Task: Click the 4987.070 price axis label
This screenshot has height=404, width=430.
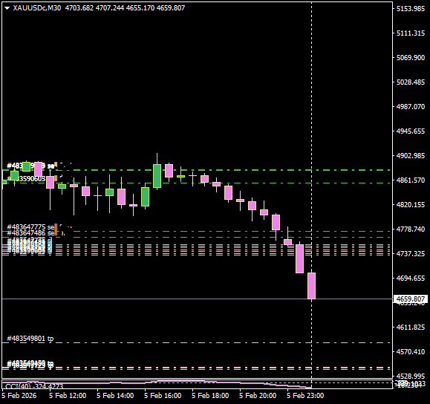Action: (411, 107)
